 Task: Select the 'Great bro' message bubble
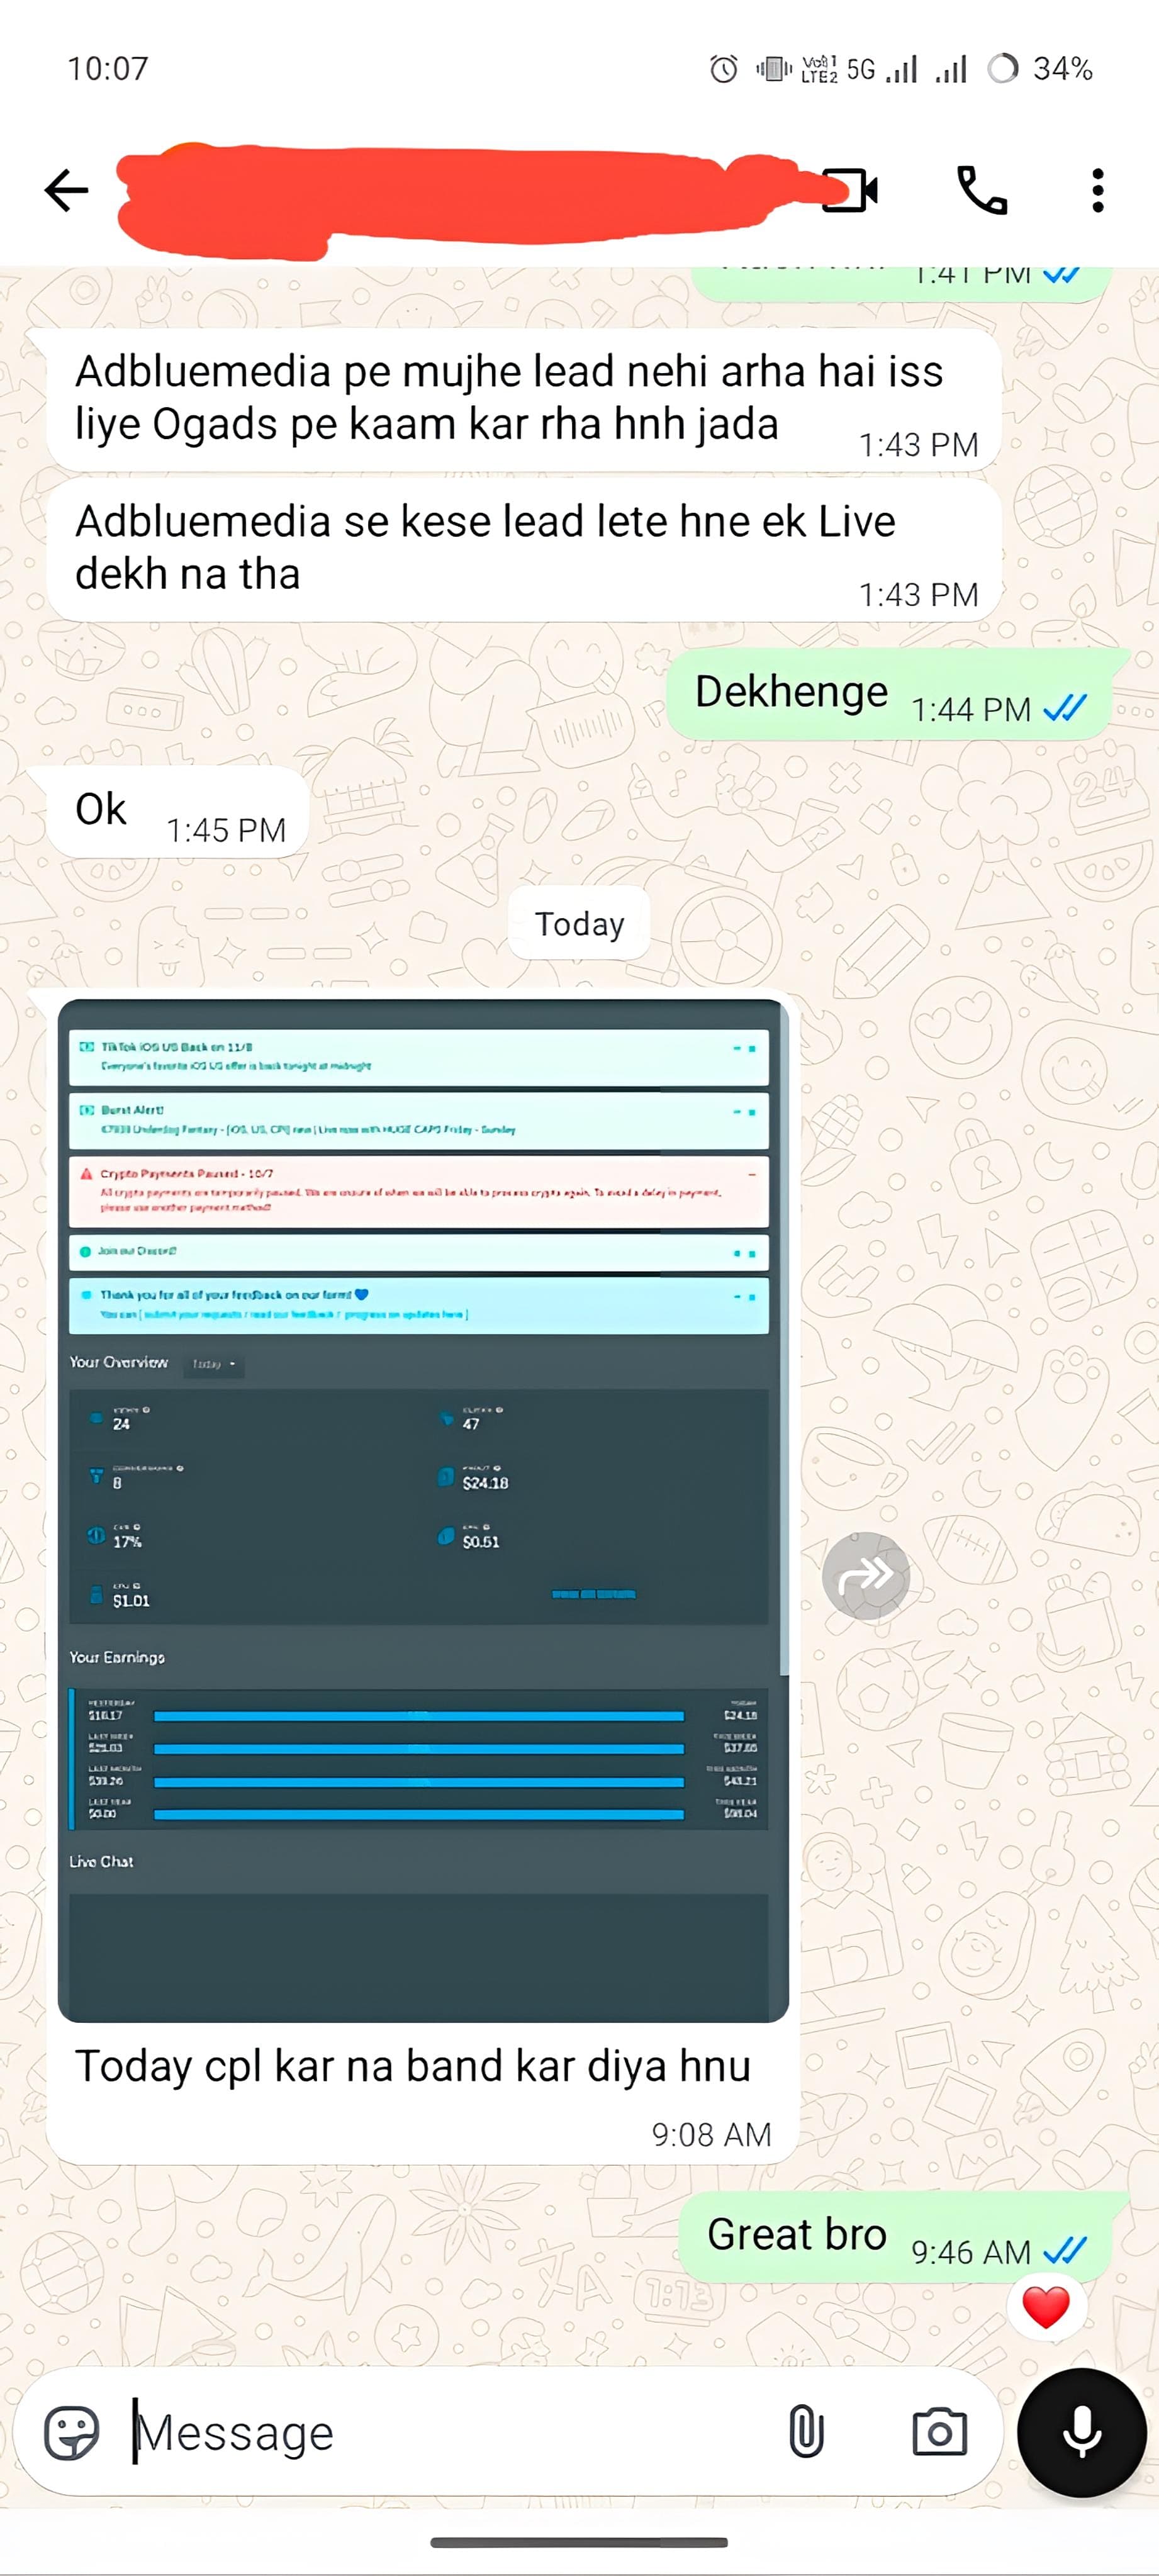coord(895,2236)
